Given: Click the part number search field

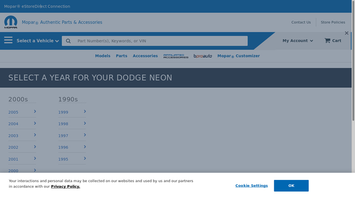Looking at the screenshot, I should 154,41.
